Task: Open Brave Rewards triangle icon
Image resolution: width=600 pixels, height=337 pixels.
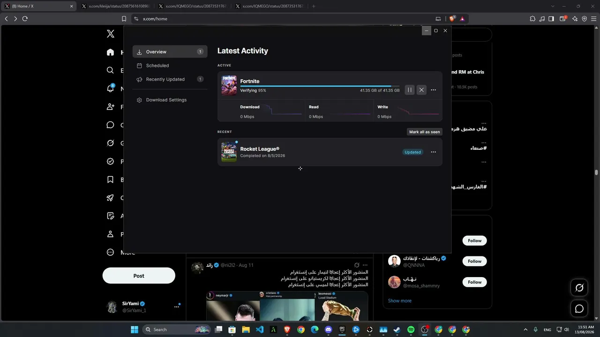Action: tap(462, 19)
